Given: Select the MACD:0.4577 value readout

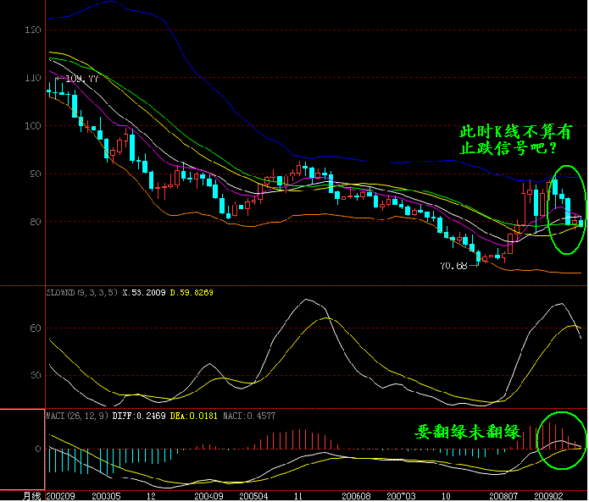Looking at the screenshot, I should tap(249, 416).
